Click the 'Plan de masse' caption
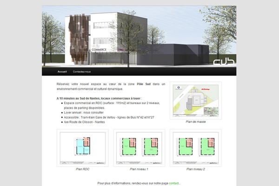 coord(196,122)
